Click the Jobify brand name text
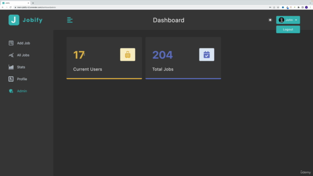Image resolution: width=313 pixels, height=176 pixels. click(33, 20)
